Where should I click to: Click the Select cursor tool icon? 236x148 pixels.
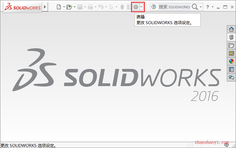(111, 7)
